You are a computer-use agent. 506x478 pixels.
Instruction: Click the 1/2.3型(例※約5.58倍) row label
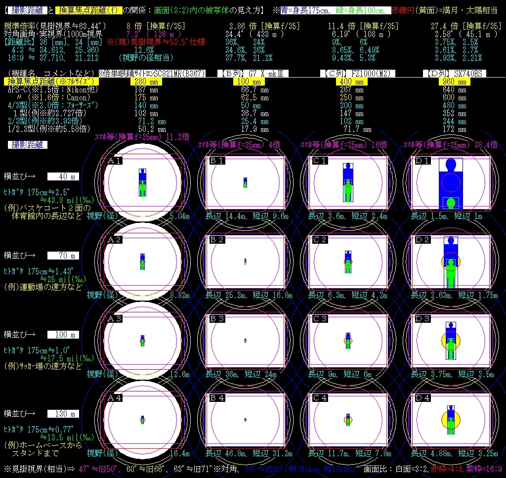point(49,129)
